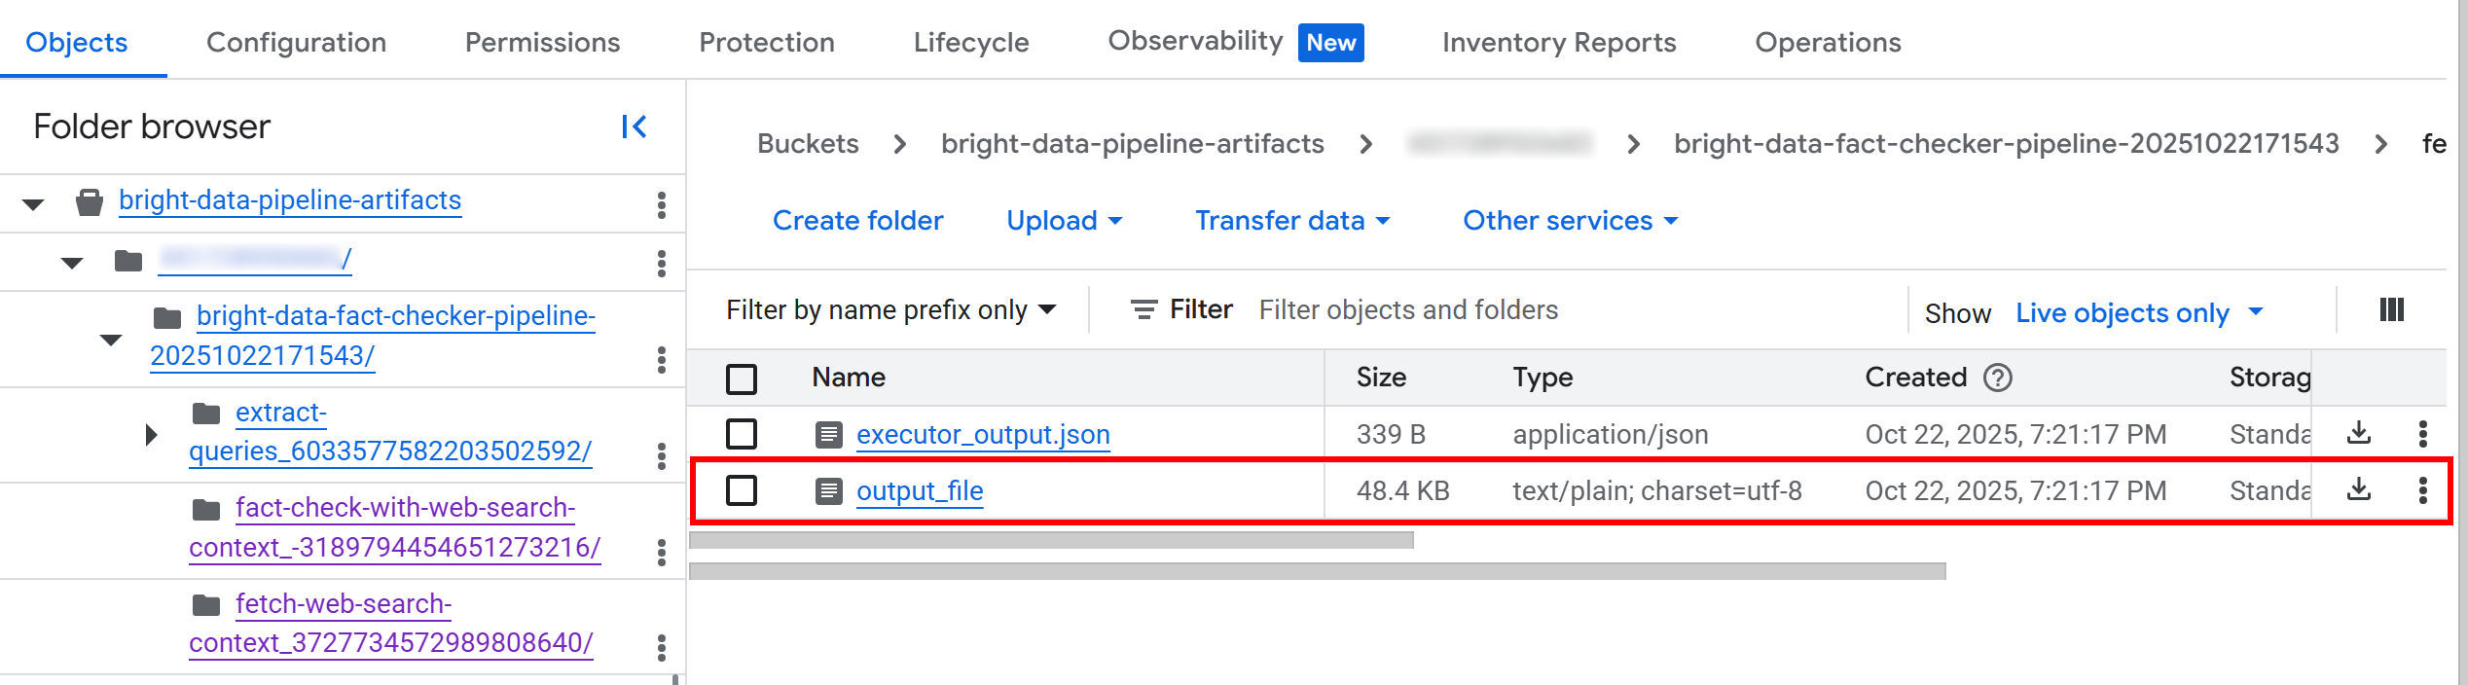Collapse the Folder browser panel
Image resolution: width=2468 pixels, height=685 pixels.
pos(635,126)
